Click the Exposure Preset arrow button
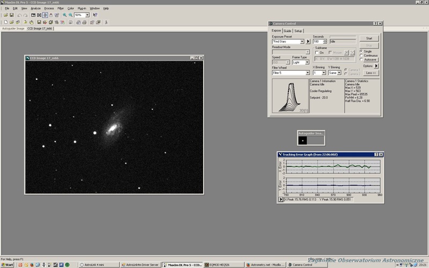The image size is (429, 268). [308, 41]
